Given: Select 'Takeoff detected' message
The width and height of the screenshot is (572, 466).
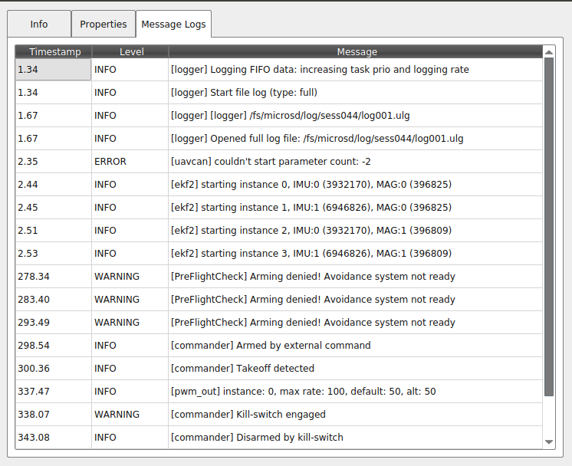Looking at the screenshot, I should point(355,369).
